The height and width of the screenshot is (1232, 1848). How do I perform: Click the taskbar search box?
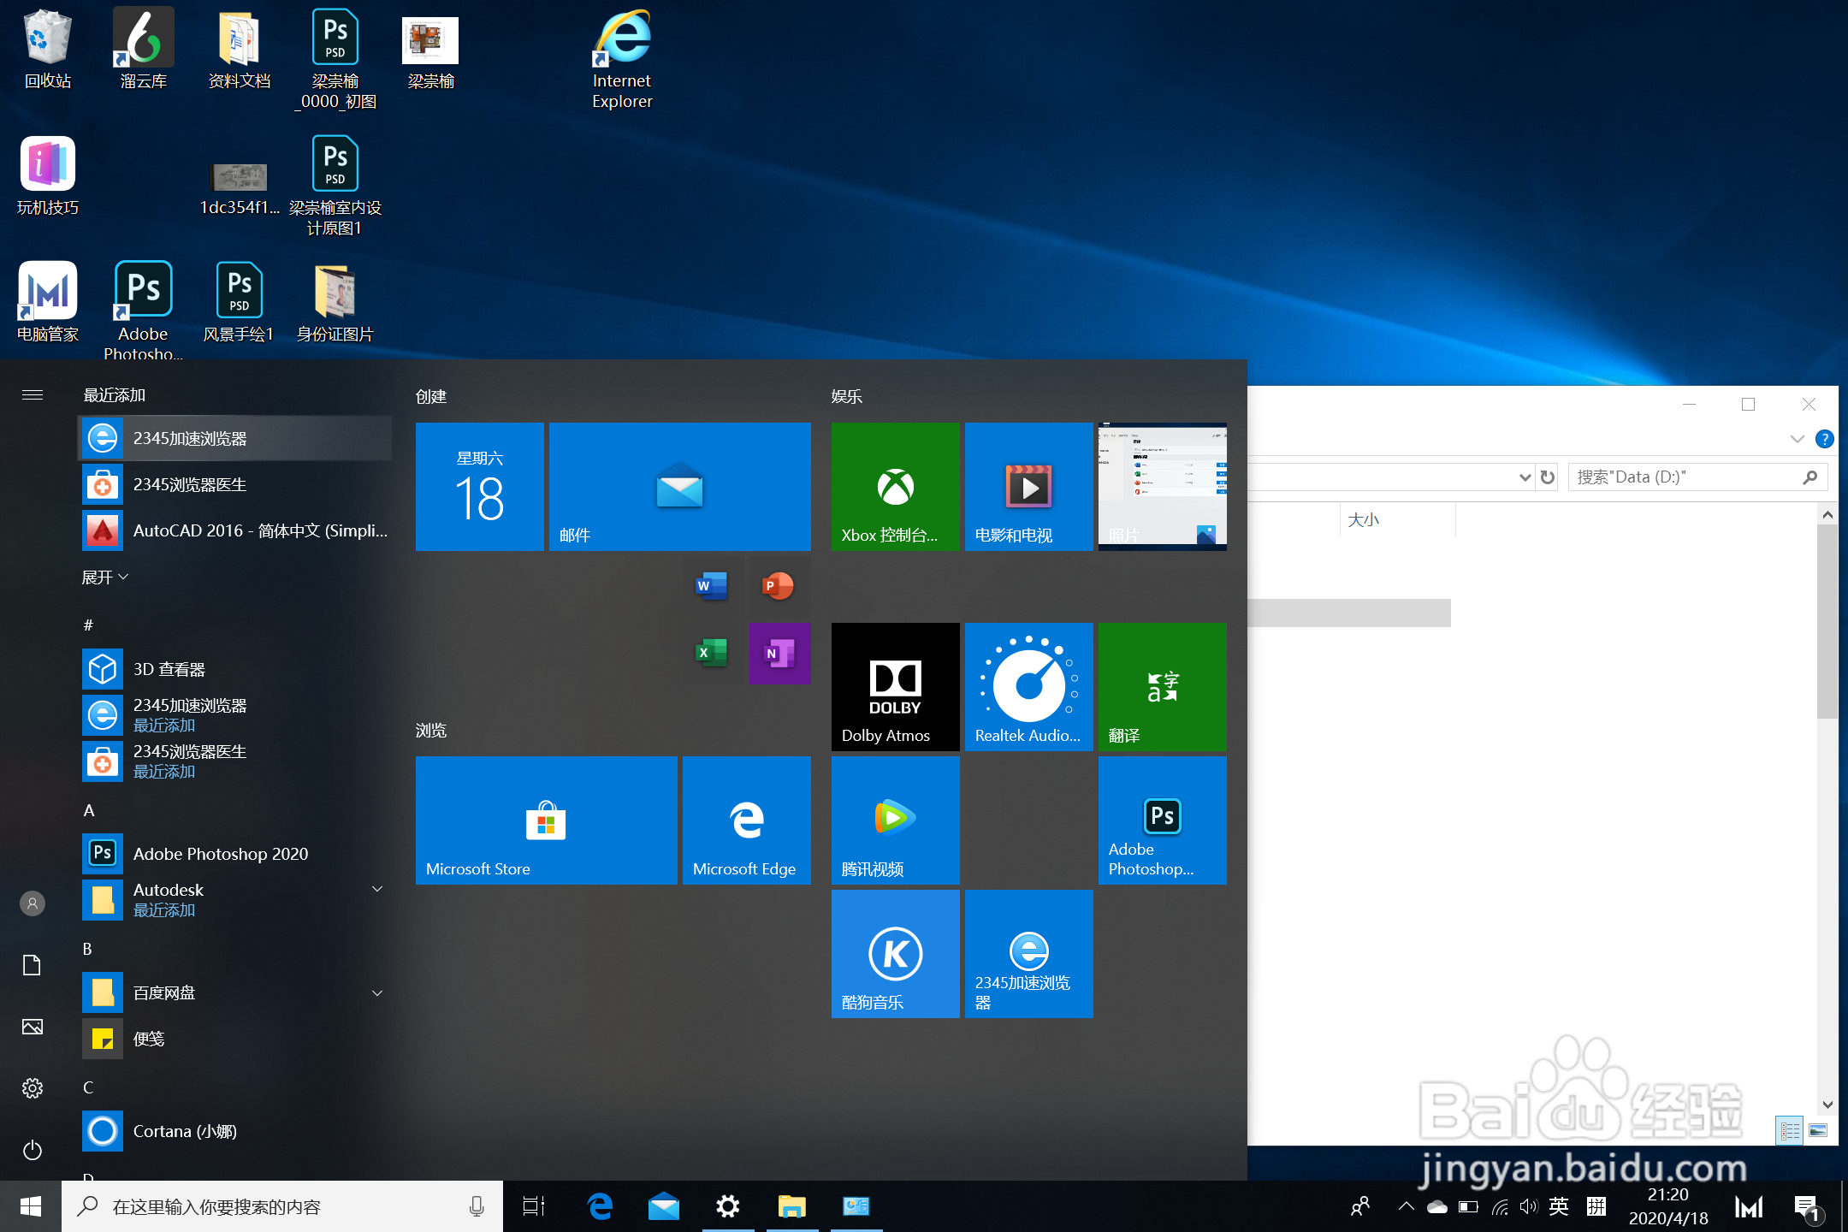coord(282,1206)
